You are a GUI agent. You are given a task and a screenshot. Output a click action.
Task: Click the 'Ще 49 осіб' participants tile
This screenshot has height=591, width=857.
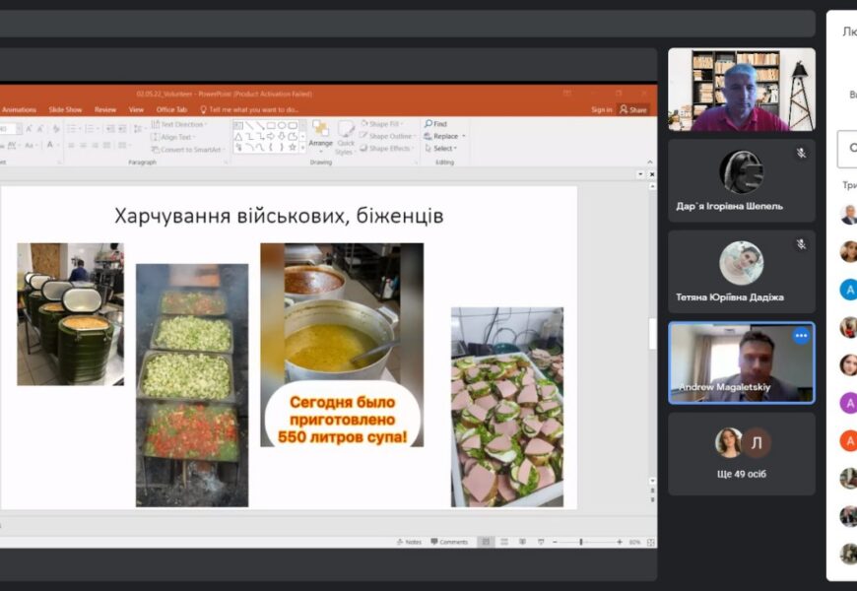[x=742, y=453]
